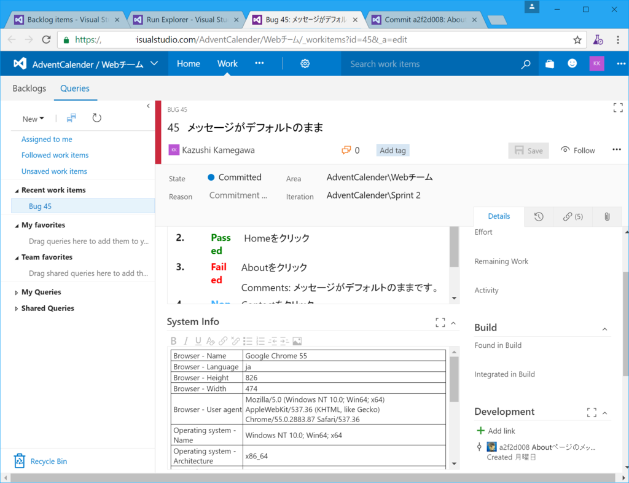Open the History tab icon
Screen dimensions: 629x483
pos(539,217)
